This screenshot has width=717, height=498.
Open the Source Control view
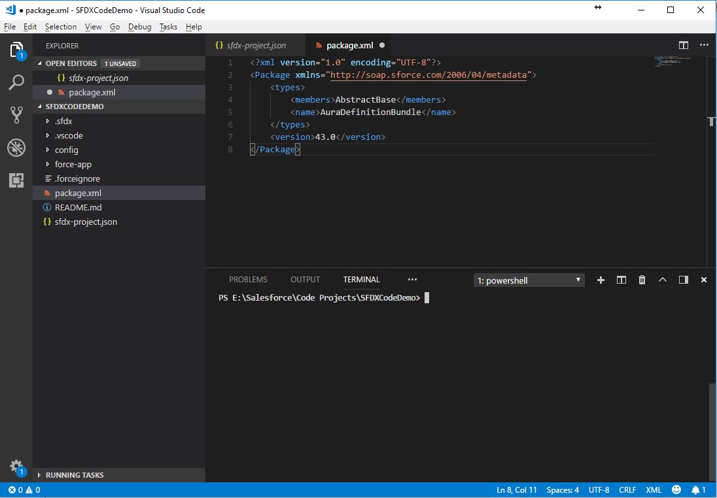tap(16, 115)
